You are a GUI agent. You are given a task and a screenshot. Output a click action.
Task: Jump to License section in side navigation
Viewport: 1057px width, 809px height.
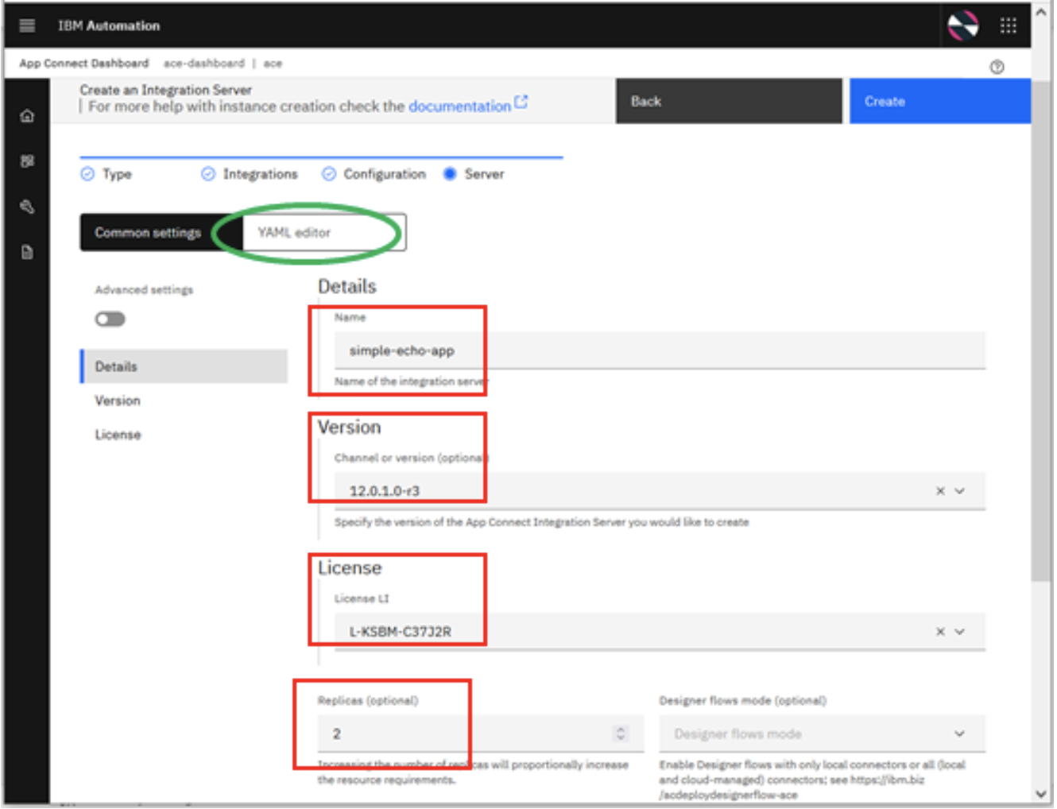tap(118, 435)
